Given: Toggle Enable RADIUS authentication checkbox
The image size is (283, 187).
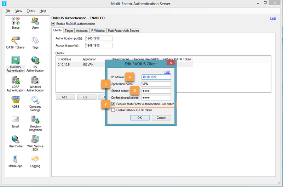Looking at the screenshot, I should (x=53, y=24).
